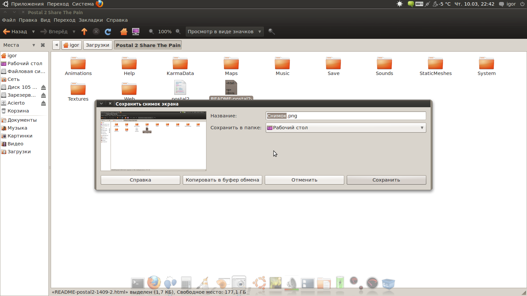Click the Сохранить button

pos(386,180)
